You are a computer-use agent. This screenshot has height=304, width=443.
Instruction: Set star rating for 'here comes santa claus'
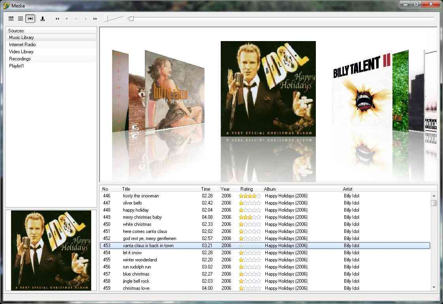250,231
